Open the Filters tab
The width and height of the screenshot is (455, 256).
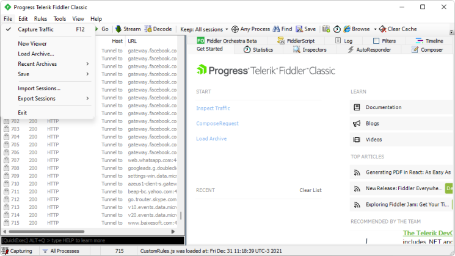(385, 41)
